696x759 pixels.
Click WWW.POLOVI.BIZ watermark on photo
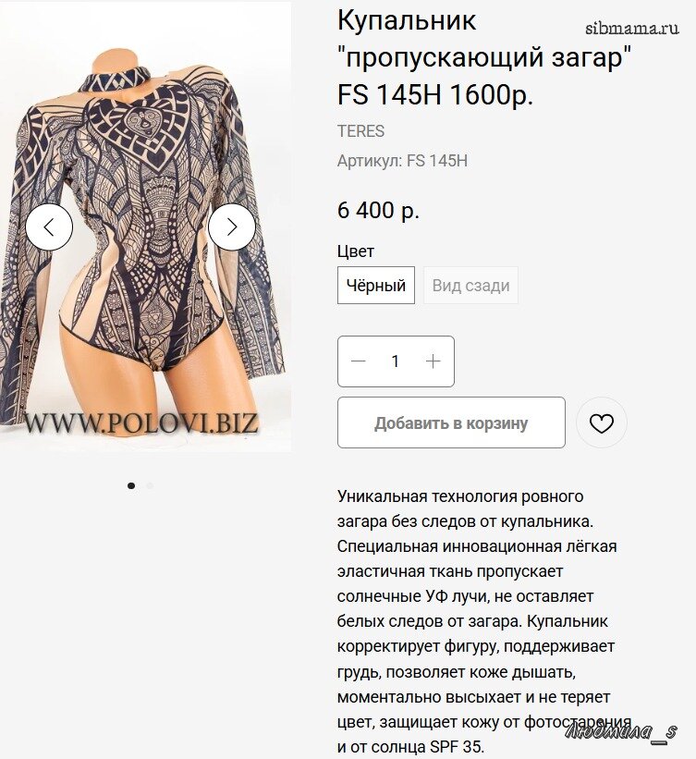click(x=140, y=422)
